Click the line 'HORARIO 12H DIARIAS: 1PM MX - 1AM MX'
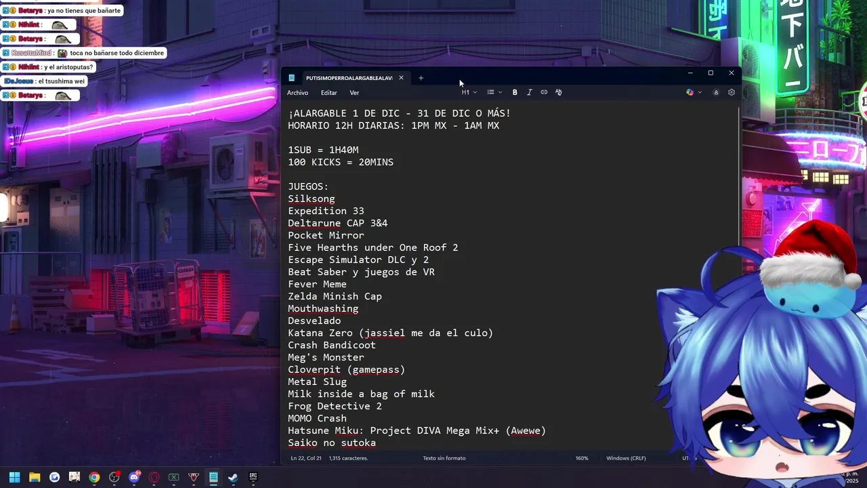 (394, 125)
